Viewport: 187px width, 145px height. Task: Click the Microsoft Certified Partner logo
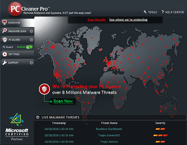coord(17,127)
